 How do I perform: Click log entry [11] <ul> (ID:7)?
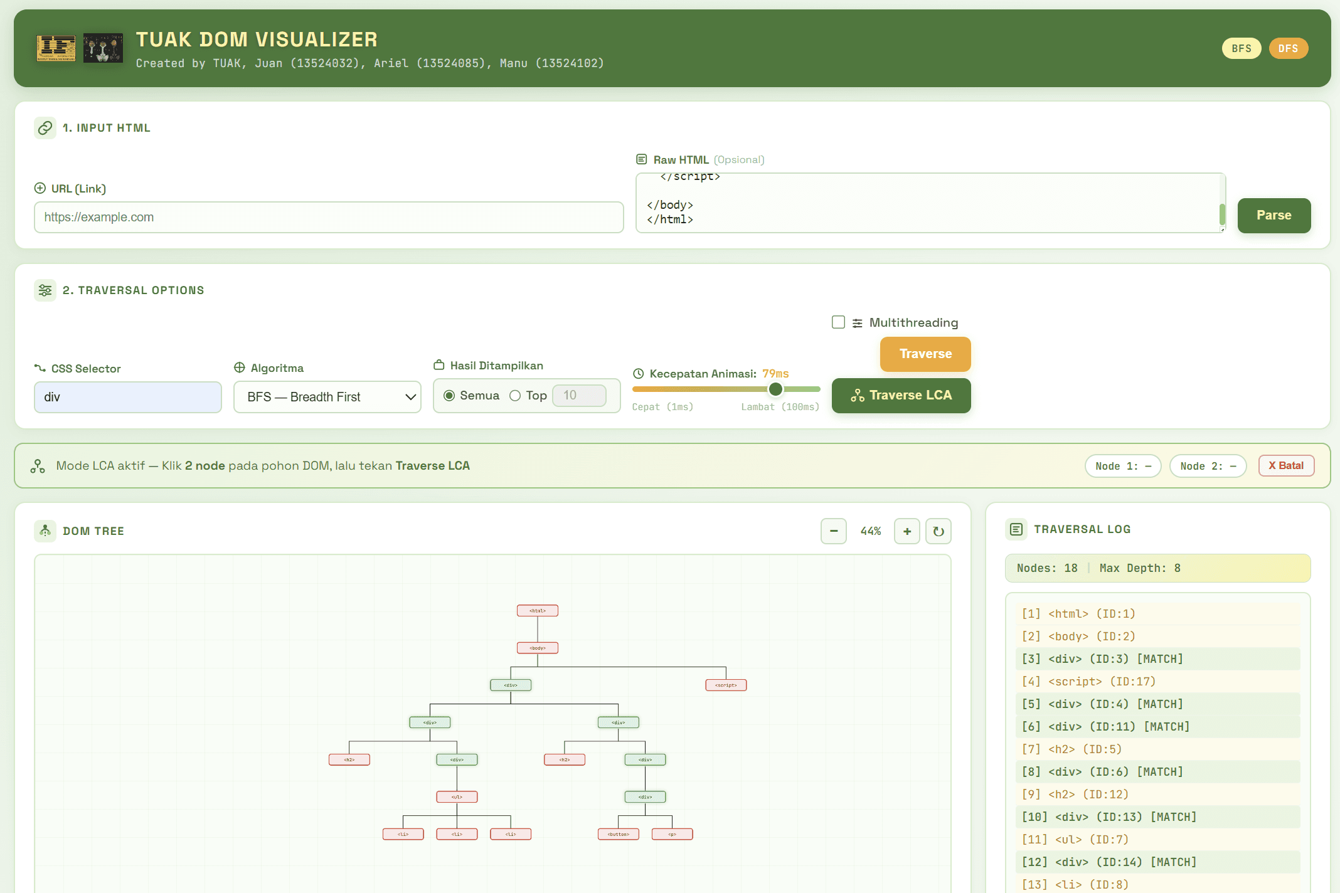click(x=1157, y=840)
